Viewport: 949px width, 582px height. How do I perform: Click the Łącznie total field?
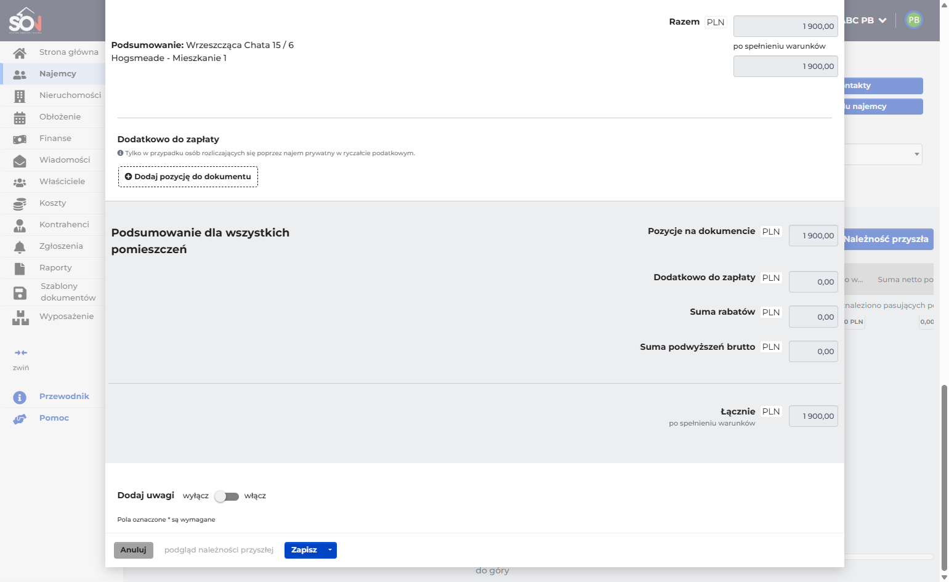click(813, 416)
